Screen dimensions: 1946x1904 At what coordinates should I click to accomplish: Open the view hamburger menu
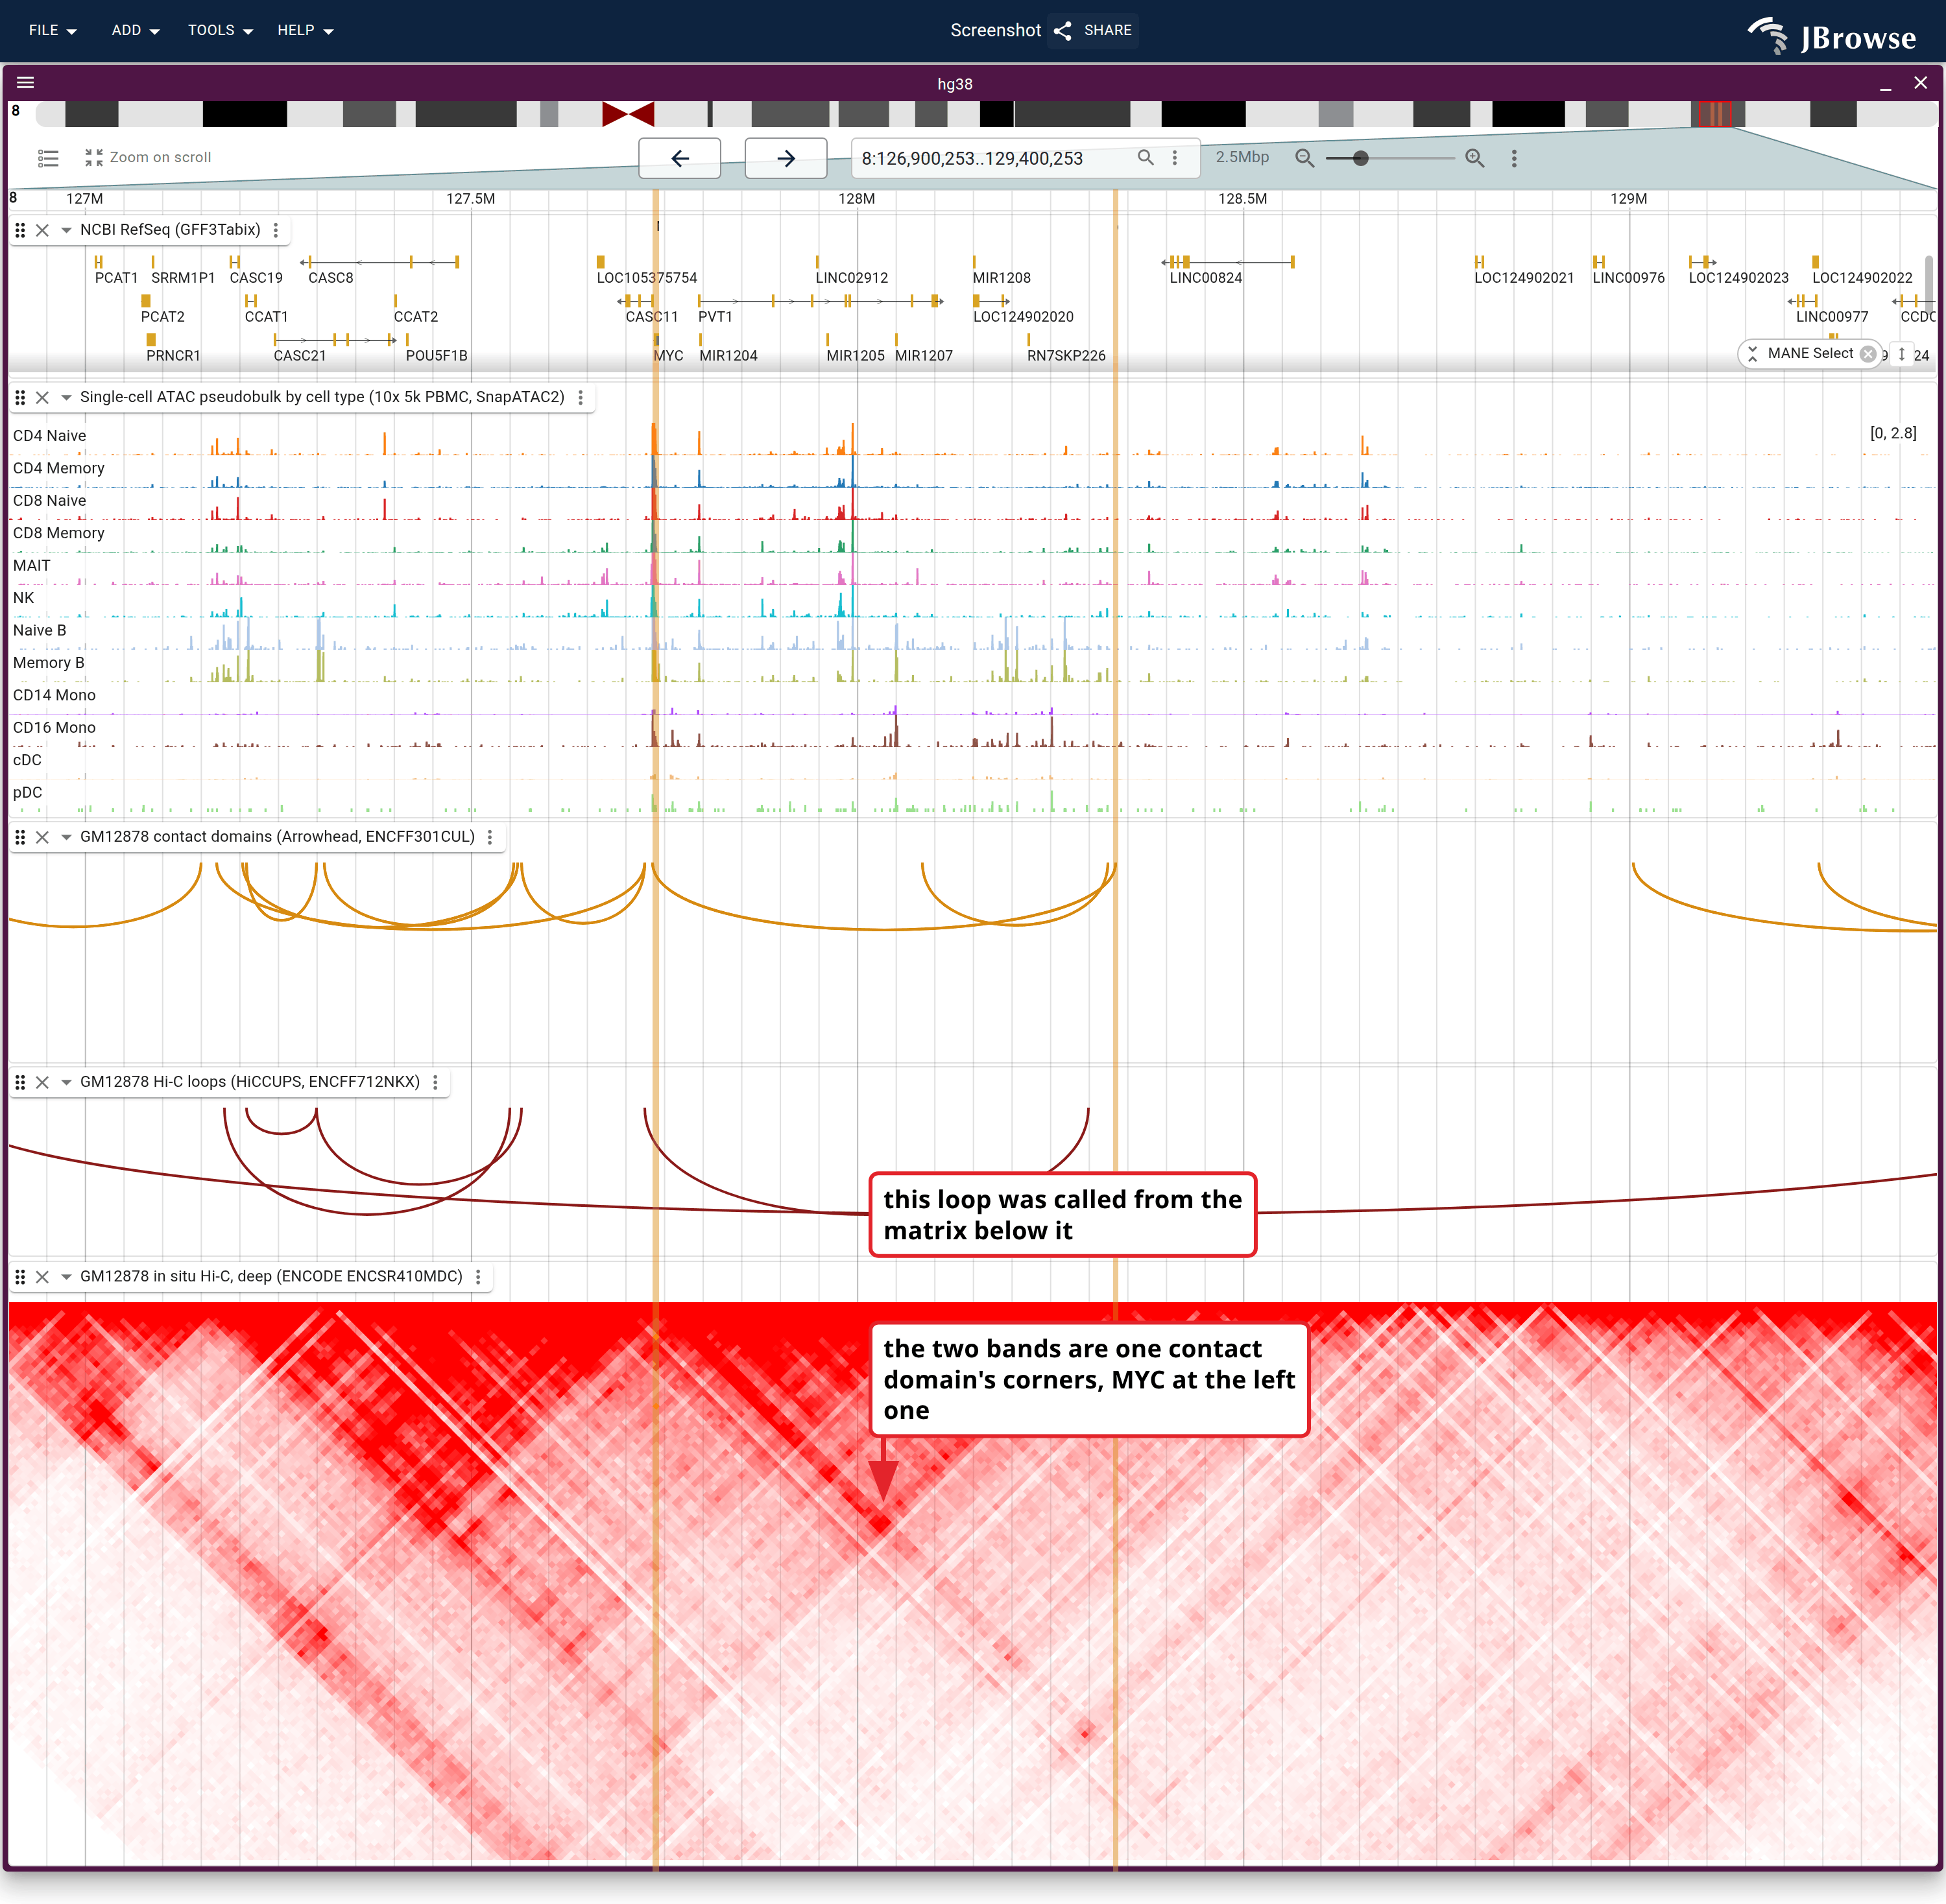coord(26,83)
